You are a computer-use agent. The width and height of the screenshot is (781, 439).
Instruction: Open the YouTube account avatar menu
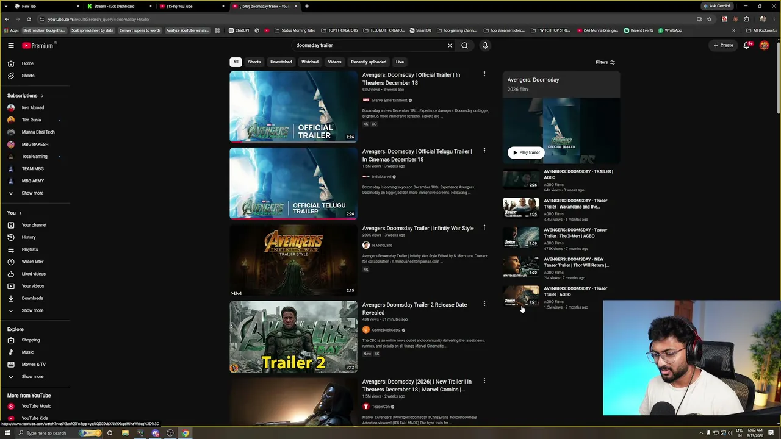coord(764,45)
